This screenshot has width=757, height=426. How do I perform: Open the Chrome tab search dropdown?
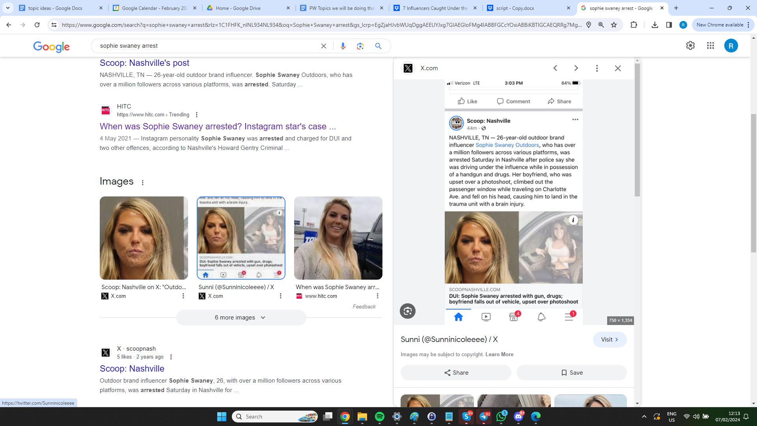click(x=8, y=8)
